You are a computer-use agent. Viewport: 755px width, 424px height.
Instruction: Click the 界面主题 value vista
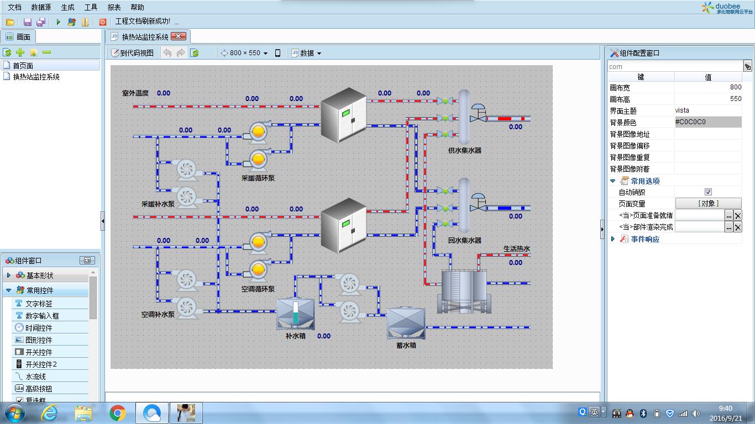(708, 110)
